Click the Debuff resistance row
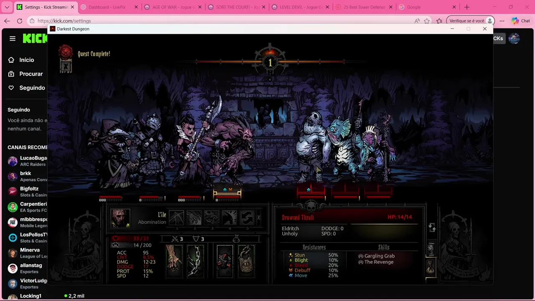Viewport: 535px width, 301px height. (x=313, y=270)
